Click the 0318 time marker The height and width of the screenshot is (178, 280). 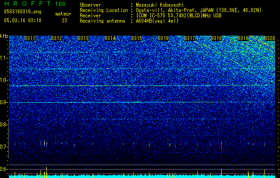(x=216, y=38)
